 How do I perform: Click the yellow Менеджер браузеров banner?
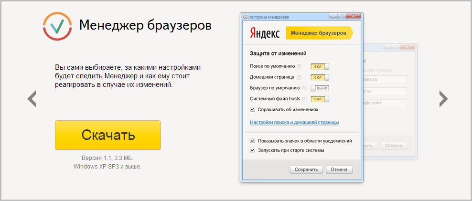coord(319,33)
